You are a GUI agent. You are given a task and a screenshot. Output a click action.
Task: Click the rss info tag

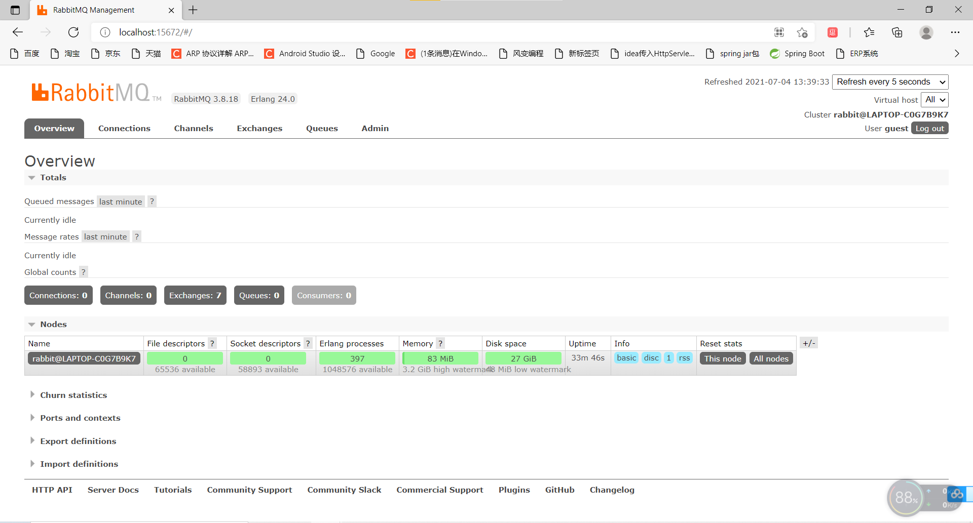684,358
